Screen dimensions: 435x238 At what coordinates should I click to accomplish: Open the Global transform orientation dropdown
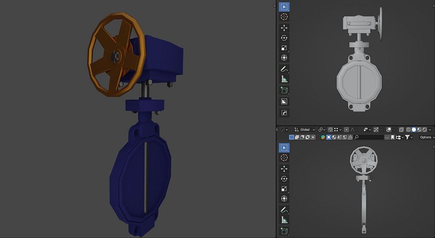[x=304, y=130]
